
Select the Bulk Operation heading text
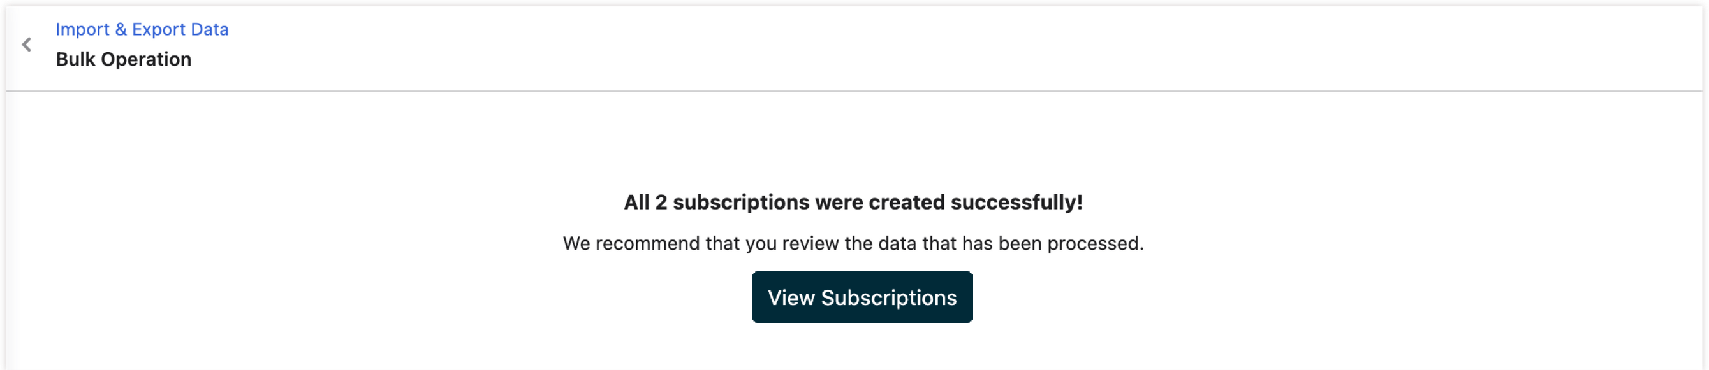(x=124, y=59)
